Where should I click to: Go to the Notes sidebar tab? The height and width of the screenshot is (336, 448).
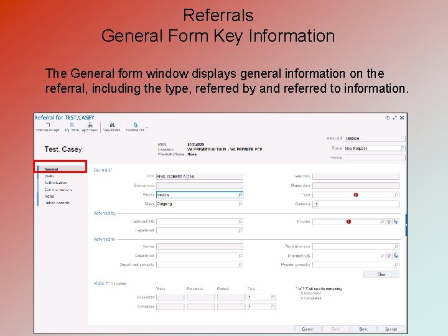pos(49,196)
